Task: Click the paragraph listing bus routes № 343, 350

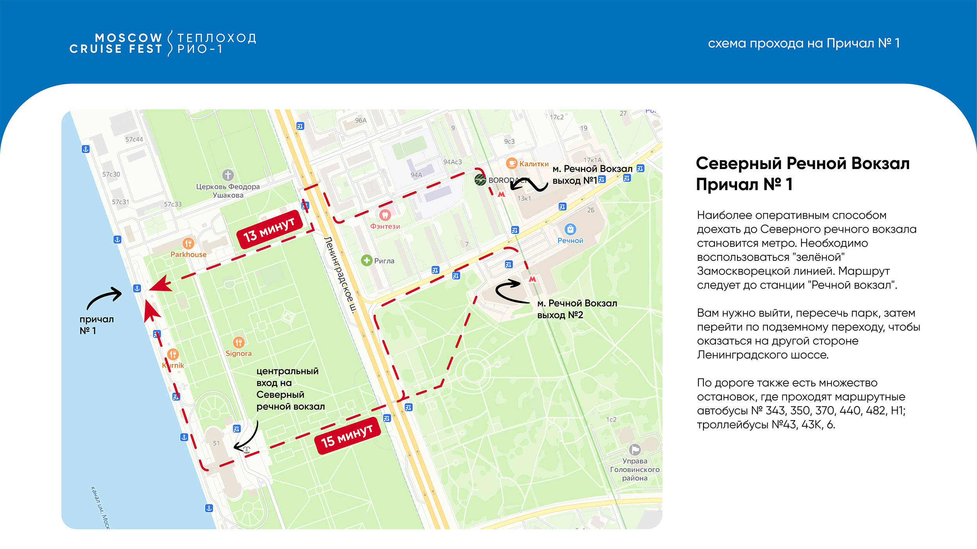Action: point(801,404)
